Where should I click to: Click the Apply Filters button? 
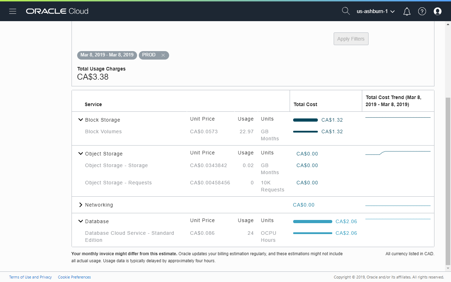tap(351, 39)
